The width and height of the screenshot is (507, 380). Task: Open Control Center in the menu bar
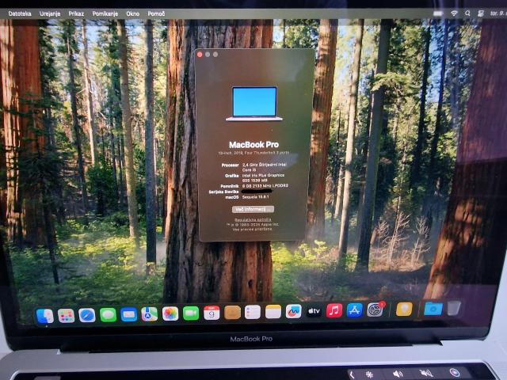tap(481, 13)
